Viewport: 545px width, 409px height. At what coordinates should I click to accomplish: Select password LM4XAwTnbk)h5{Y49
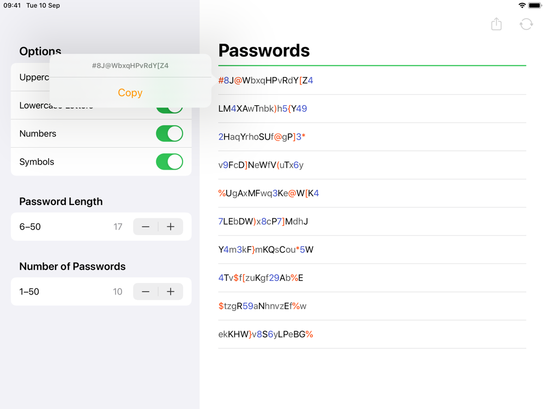(x=372, y=109)
